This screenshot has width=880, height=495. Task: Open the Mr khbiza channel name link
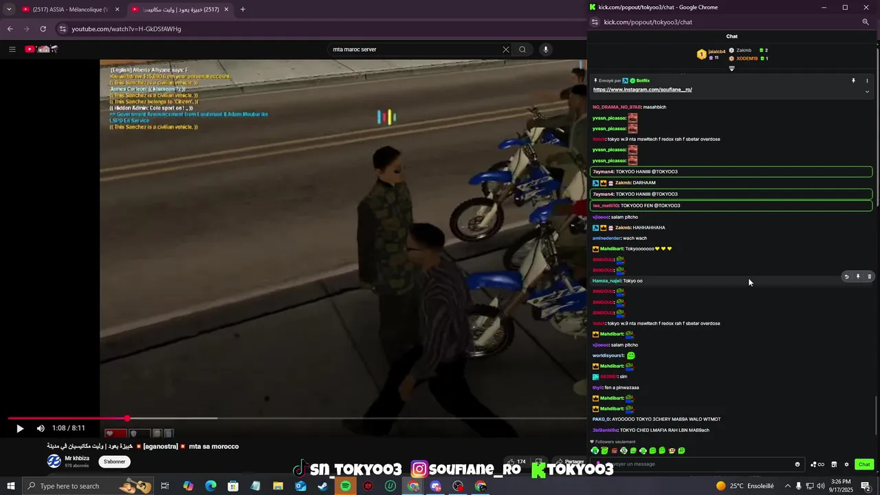(77, 458)
